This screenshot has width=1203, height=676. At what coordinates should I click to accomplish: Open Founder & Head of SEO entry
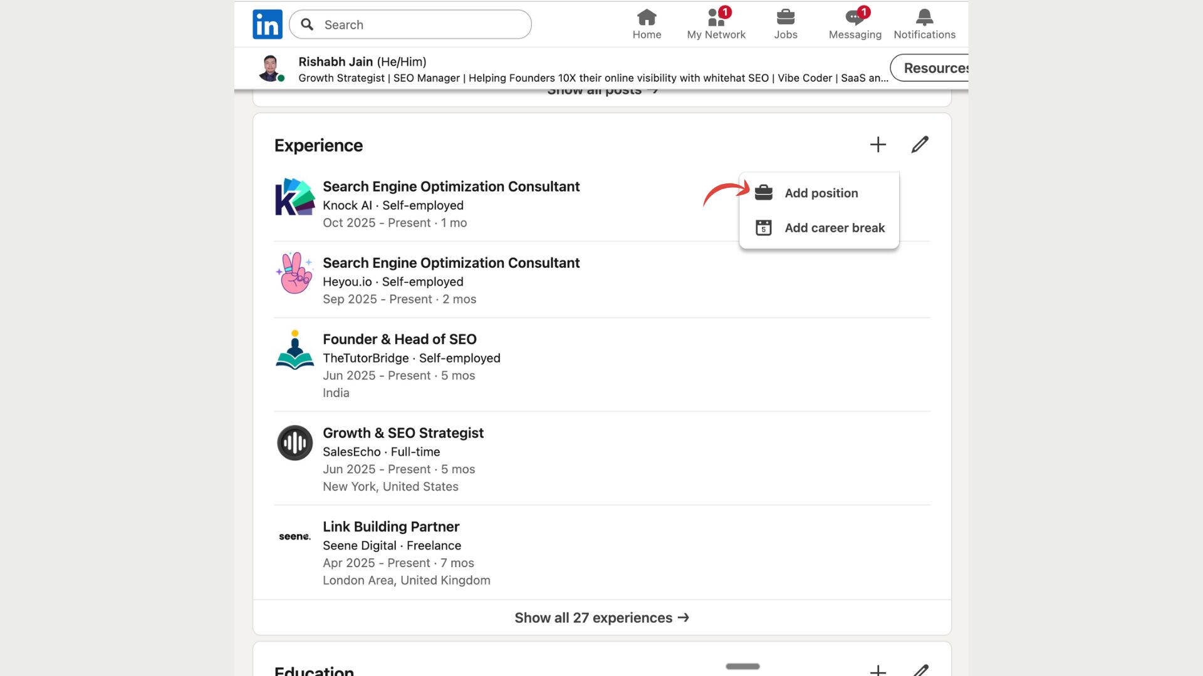tap(399, 339)
